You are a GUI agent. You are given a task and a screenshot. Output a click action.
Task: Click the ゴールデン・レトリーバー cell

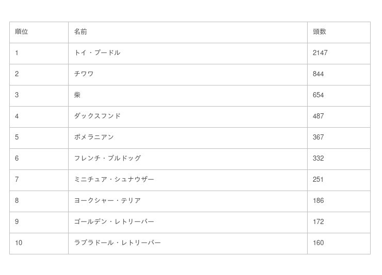(x=114, y=222)
